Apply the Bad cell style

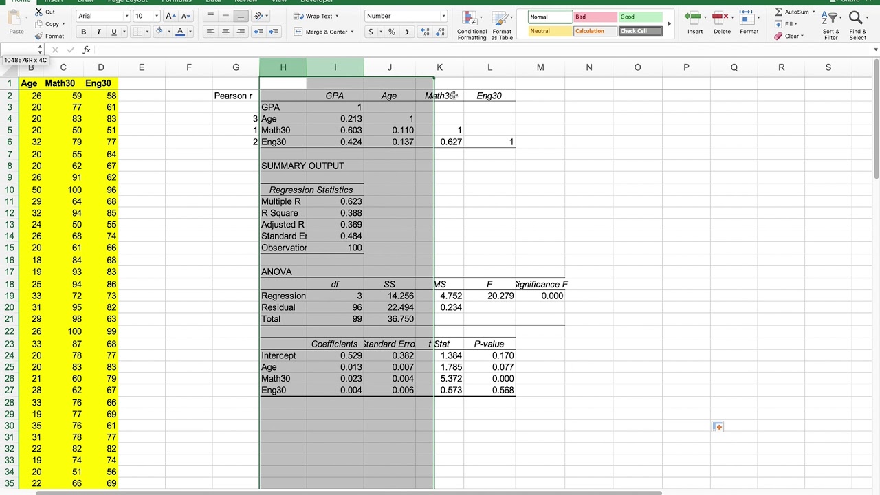[x=594, y=16]
